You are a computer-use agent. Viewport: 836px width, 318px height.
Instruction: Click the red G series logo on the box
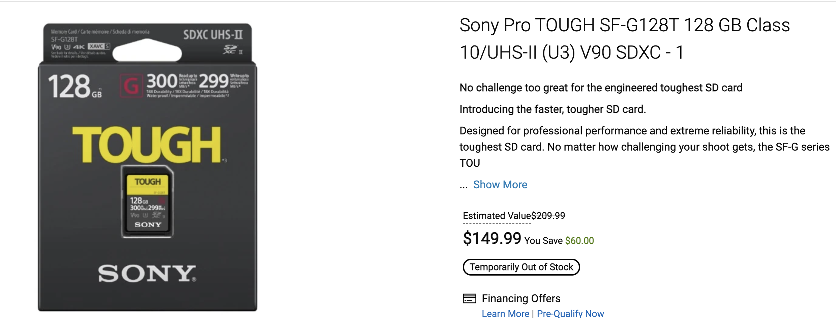(131, 86)
